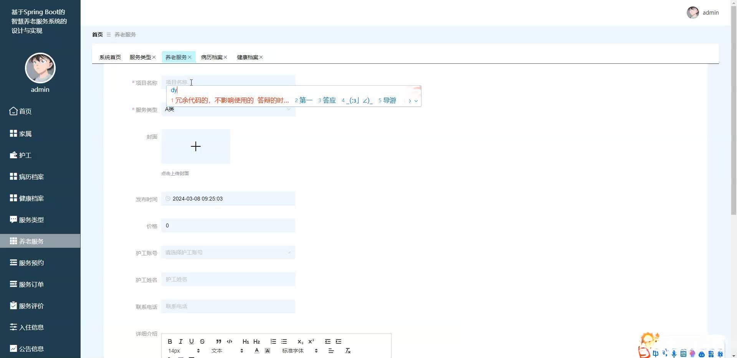The height and width of the screenshot is (358, 737).
Task: Click the cover image upload box
Action: 196,146
